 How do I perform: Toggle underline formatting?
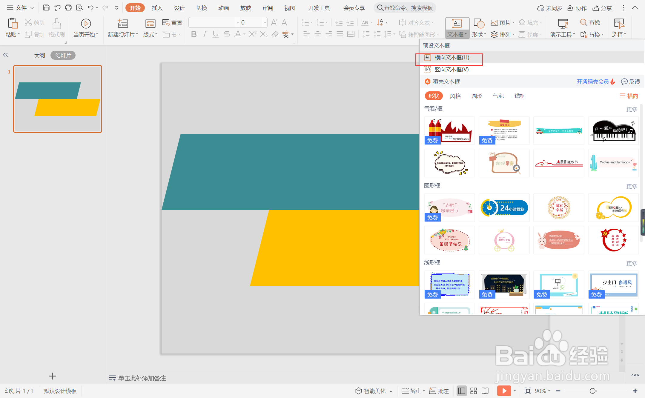215,34
